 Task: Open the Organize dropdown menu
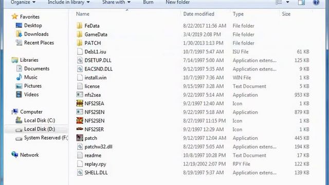click(23, 2)
